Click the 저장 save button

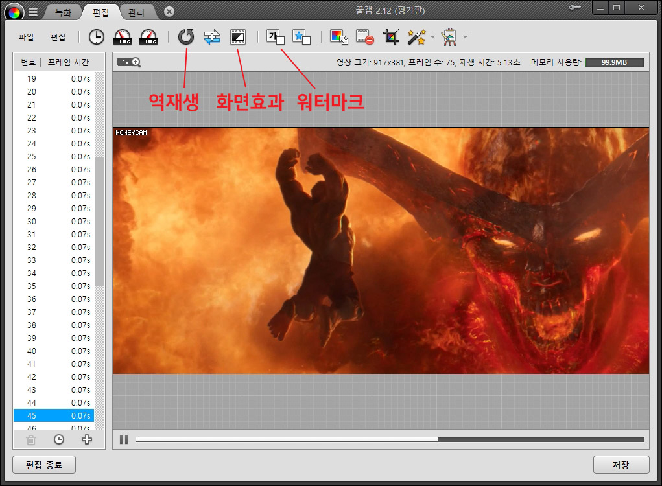click(x=621, y=465)
